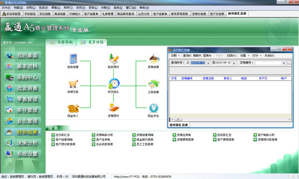
Task: Open the 财务(L) menu
Action: point(93,8)
